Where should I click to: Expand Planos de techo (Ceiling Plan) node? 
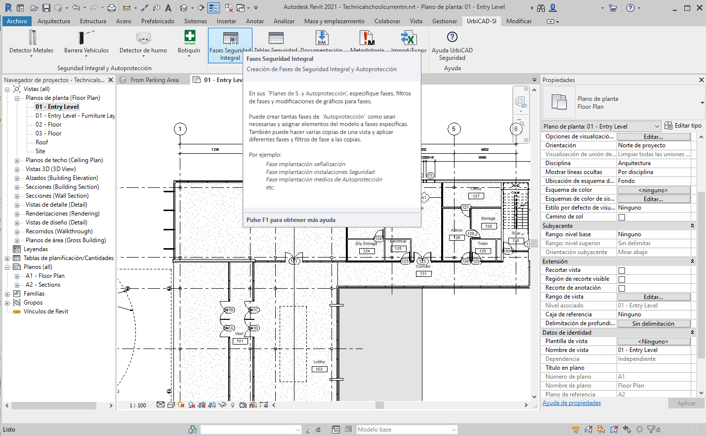click(x=17, y=161)
